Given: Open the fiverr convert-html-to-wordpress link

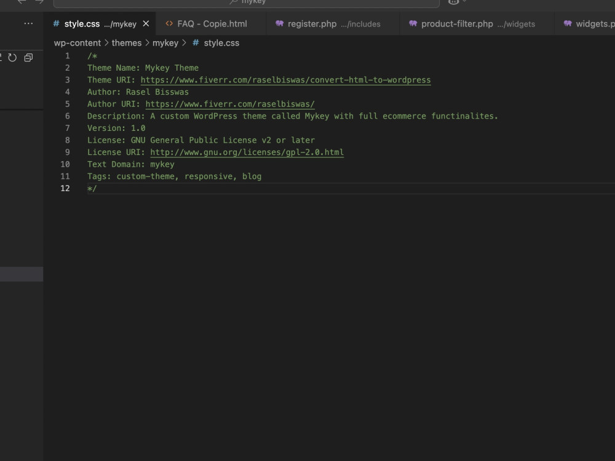Looking at the screenshot, I should (x=285, y=80).
